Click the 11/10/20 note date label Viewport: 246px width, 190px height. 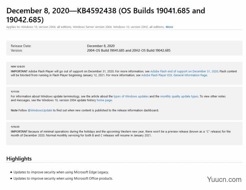click(15, 127)
